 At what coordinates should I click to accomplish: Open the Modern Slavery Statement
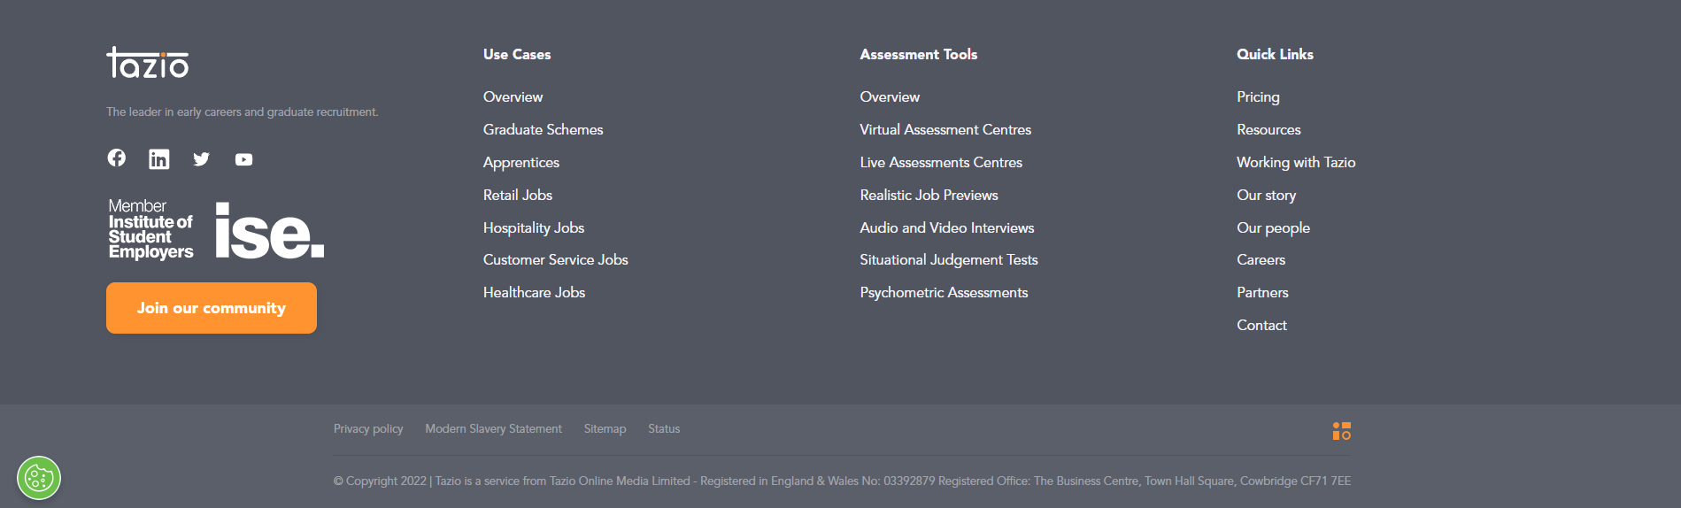point(493,428)
